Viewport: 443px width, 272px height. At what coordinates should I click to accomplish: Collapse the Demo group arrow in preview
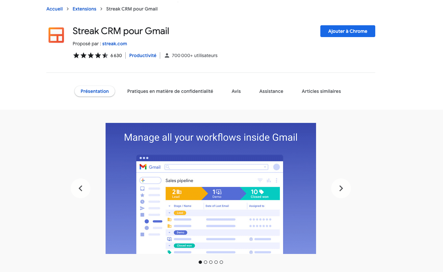click(x=170, y=233)
